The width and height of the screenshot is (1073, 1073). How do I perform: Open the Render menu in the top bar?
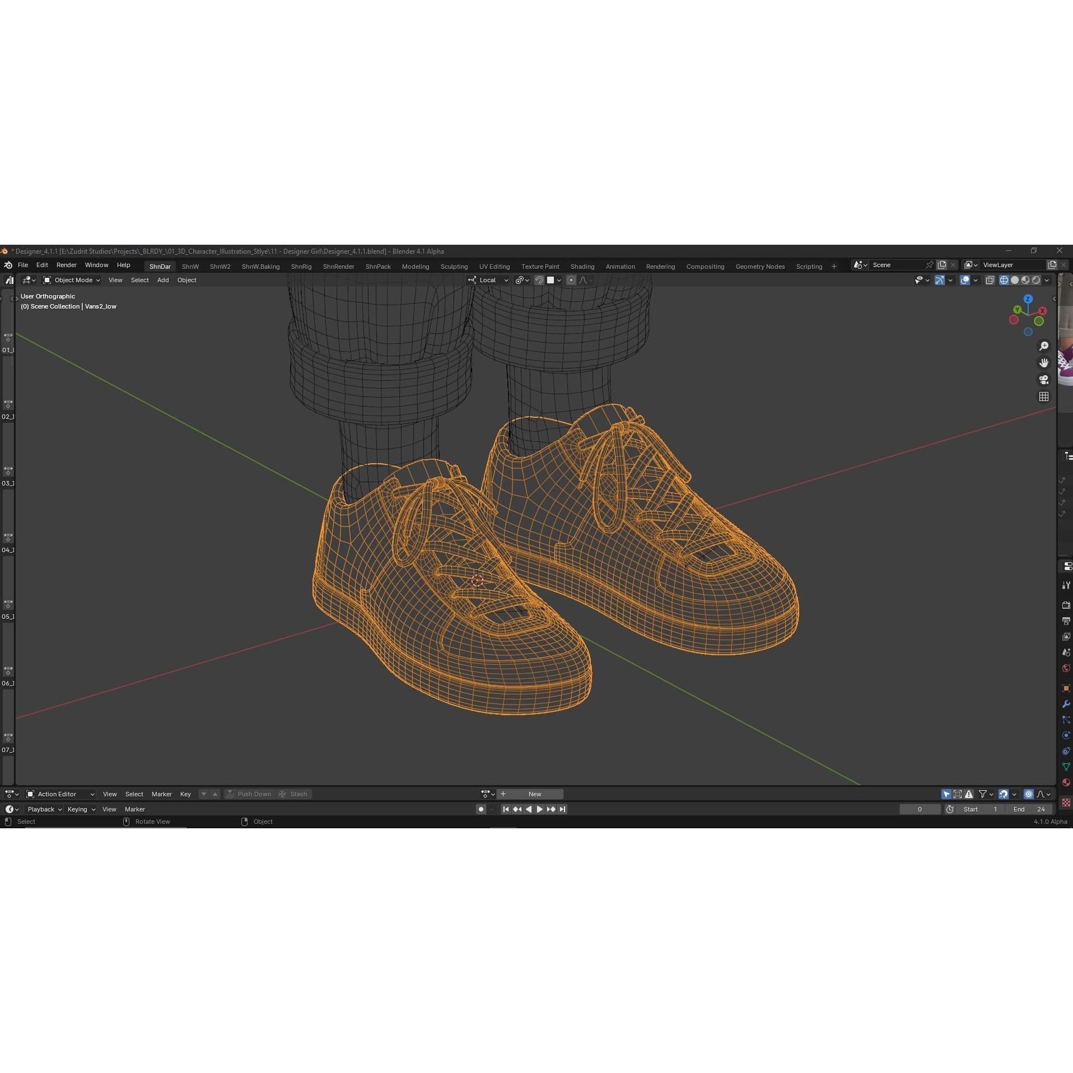[66, 265]
